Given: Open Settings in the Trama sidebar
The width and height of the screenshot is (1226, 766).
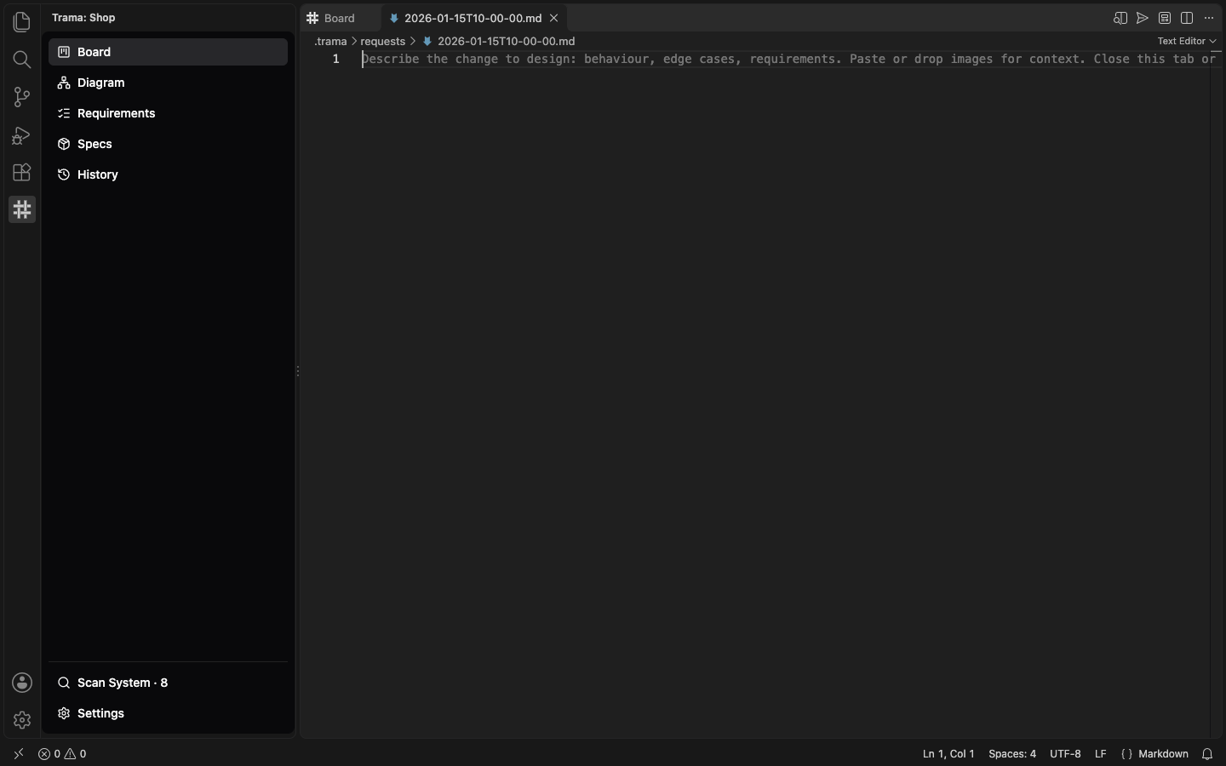Looking at the screenshot, I should tap(168, 713).
